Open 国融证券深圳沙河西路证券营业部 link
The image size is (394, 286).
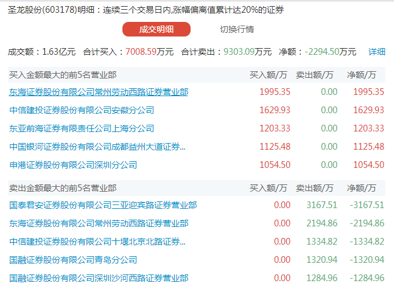(x=99, y=278)
